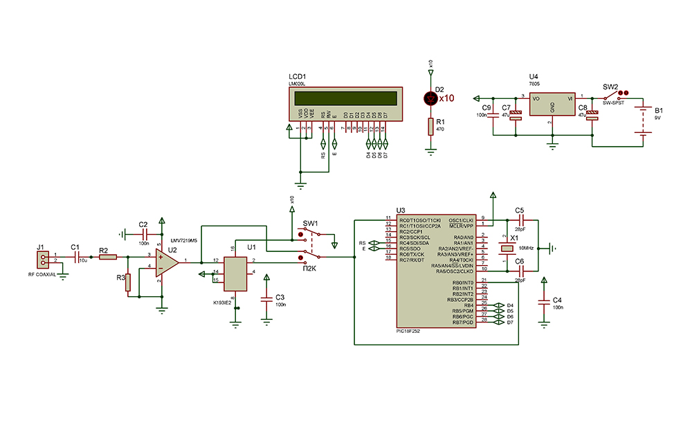Click the K193IE2 prescaler chip U1
Image resolution: width=692 pixels, height=434 pixels.
point(236,273)
